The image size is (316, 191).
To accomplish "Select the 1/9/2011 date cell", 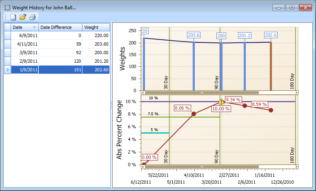I will click(x=24, y=70).
